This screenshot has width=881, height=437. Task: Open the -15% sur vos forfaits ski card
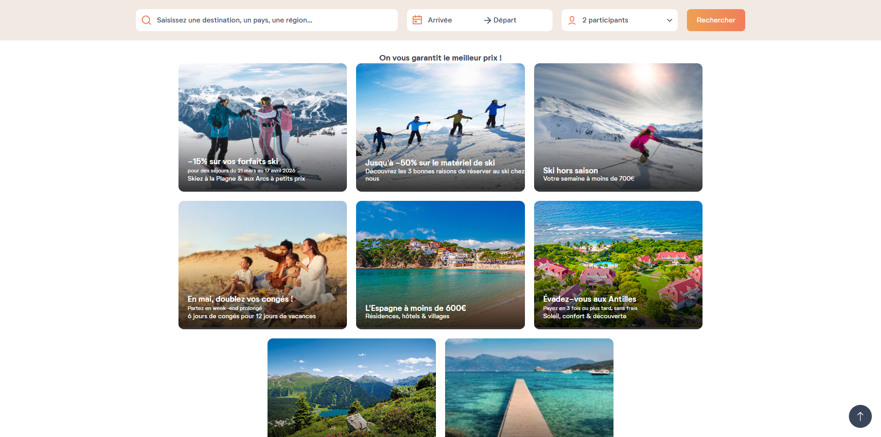tap(262, 127)
